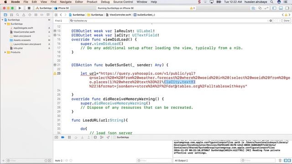
Task: Open the Debug navigator icon
Action: coord(36,15)
